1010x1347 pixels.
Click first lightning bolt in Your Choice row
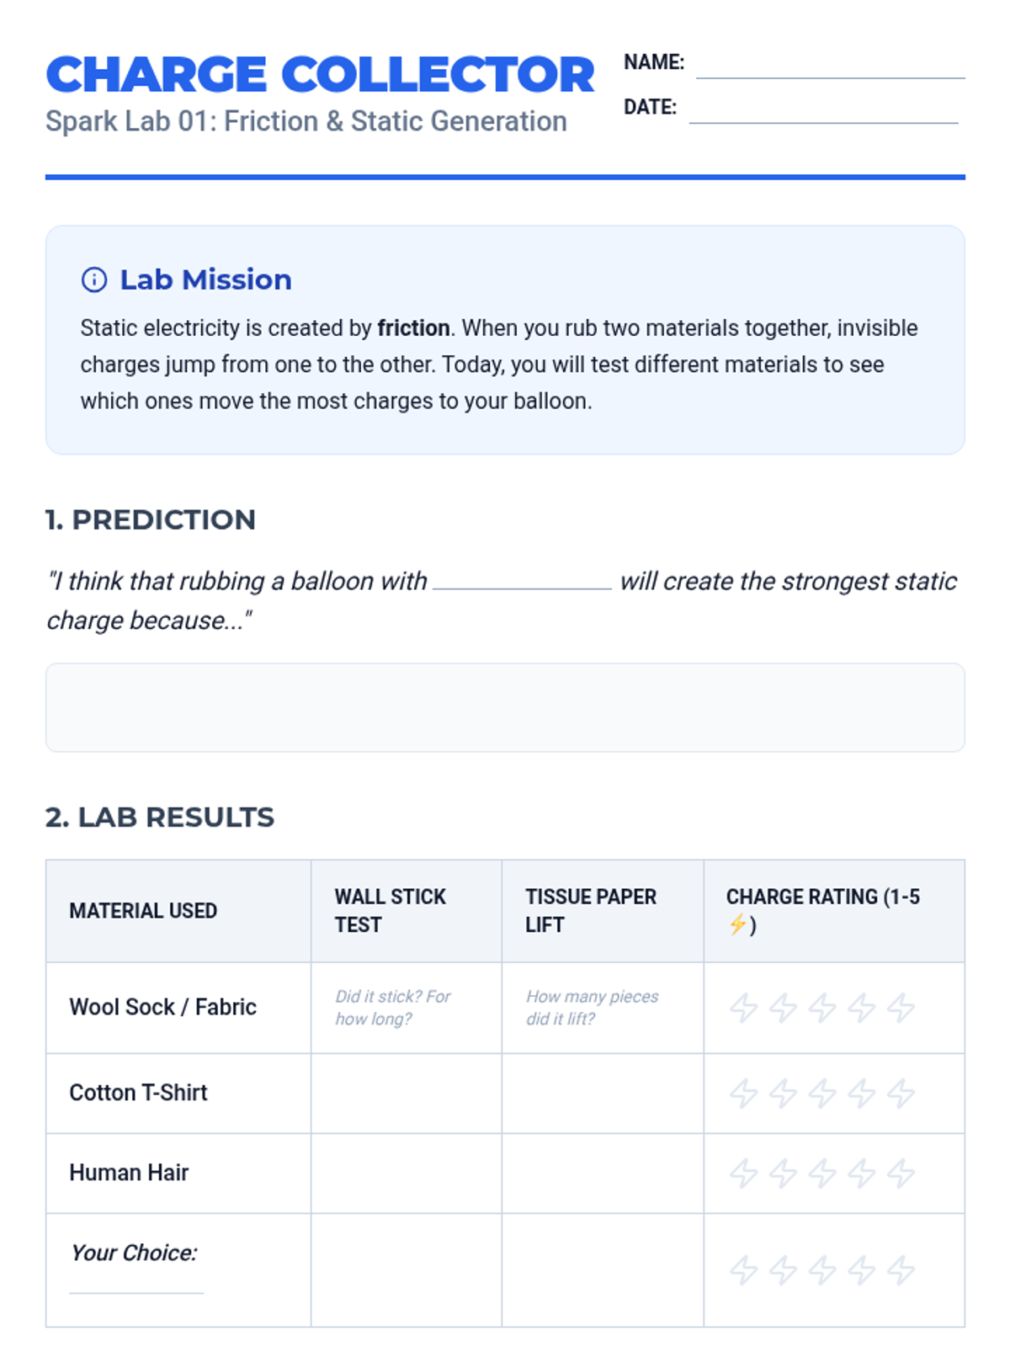743,1270
